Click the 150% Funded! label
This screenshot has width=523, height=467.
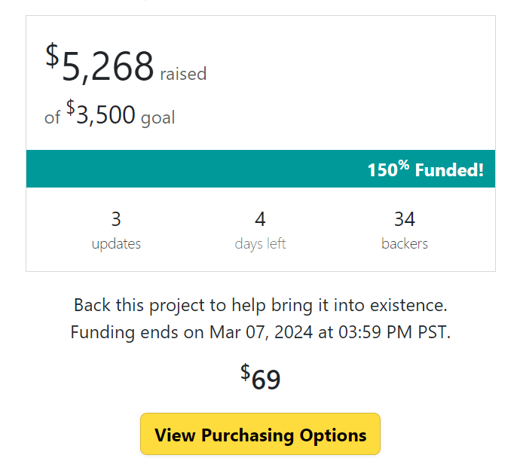425,169
